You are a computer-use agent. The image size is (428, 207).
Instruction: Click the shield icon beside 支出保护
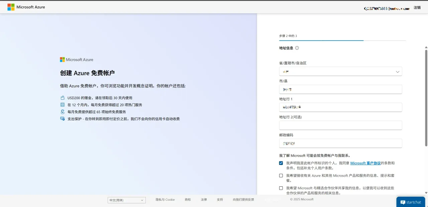click(x=63, y=119)
